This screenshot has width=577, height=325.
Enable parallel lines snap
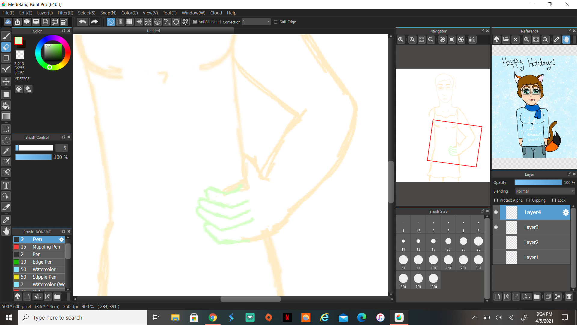coord(120,22)
